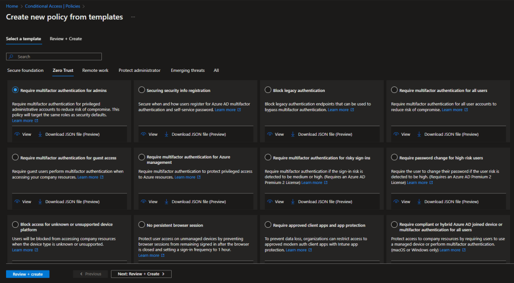Select Require approved client apps and app protection

click(268, 225)
